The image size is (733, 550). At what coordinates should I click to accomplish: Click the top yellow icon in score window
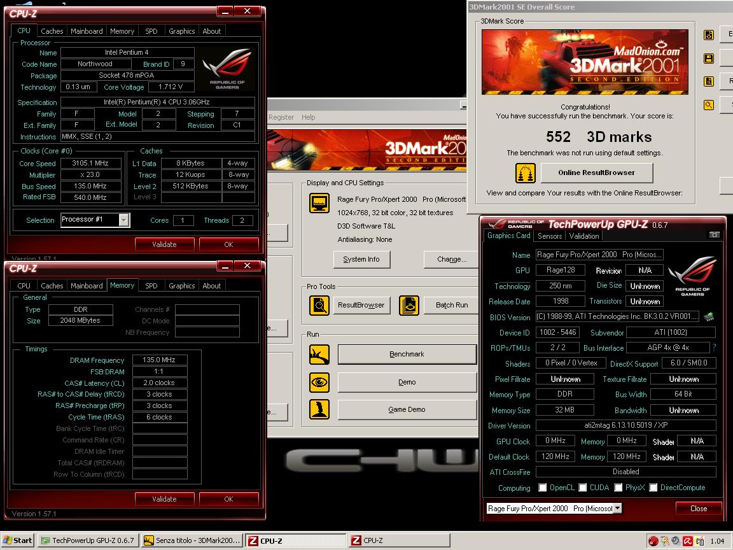tap(709, 35)
